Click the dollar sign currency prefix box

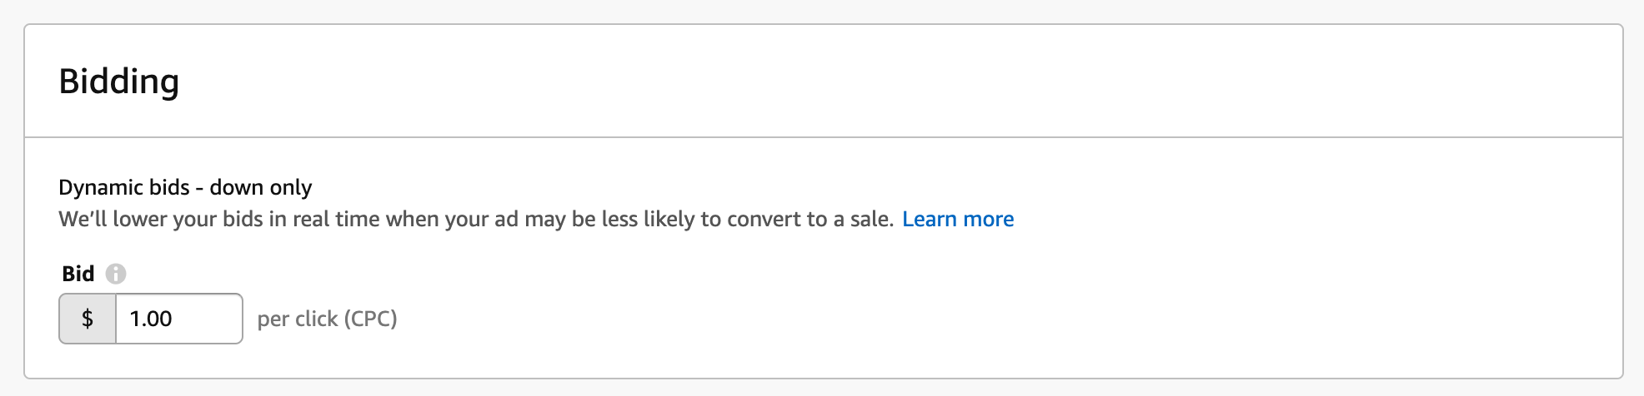click(x=88, y=319)
